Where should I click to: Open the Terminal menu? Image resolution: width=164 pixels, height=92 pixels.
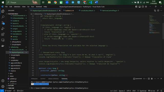tap(39, 7)
